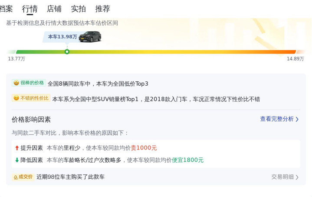Click the 14.89万 maximum price label
The width and height of the screenshot is (312, 197).
pos(295,59)
